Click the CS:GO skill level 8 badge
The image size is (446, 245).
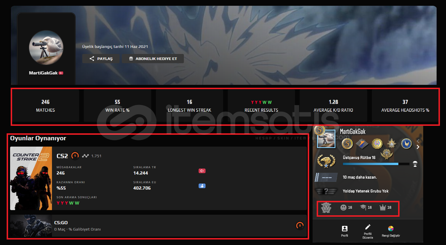click(x=300, y=226)
